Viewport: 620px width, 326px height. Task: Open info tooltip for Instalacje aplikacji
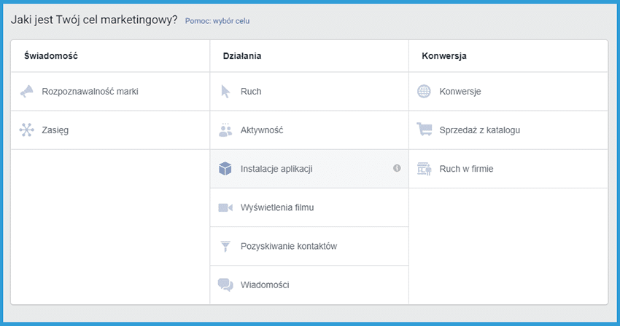click(x=397, y=168)
